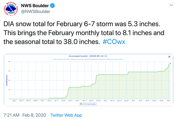Open the Twitter Web App source link
This screenshot has height=119, width=175.
click(66, 115)
